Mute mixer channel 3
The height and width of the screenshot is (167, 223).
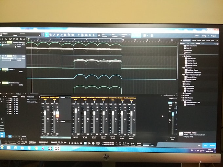pyautogui.click(x=78, y=107)
